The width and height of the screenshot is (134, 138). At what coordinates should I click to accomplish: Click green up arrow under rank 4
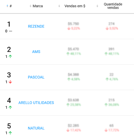(x=10, y=107)
